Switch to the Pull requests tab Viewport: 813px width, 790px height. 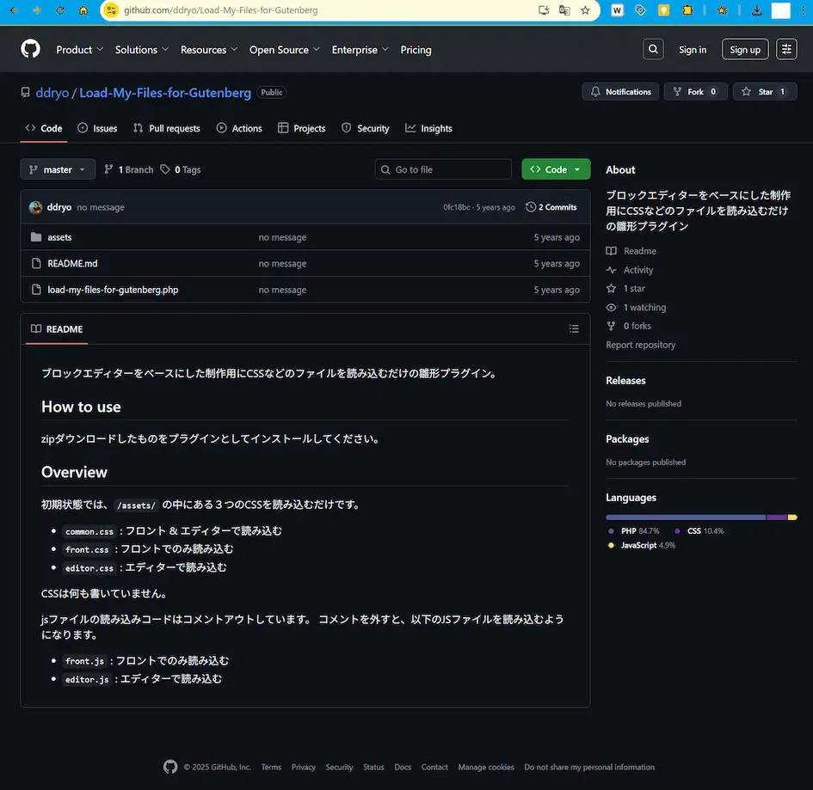tap(166, 128)
